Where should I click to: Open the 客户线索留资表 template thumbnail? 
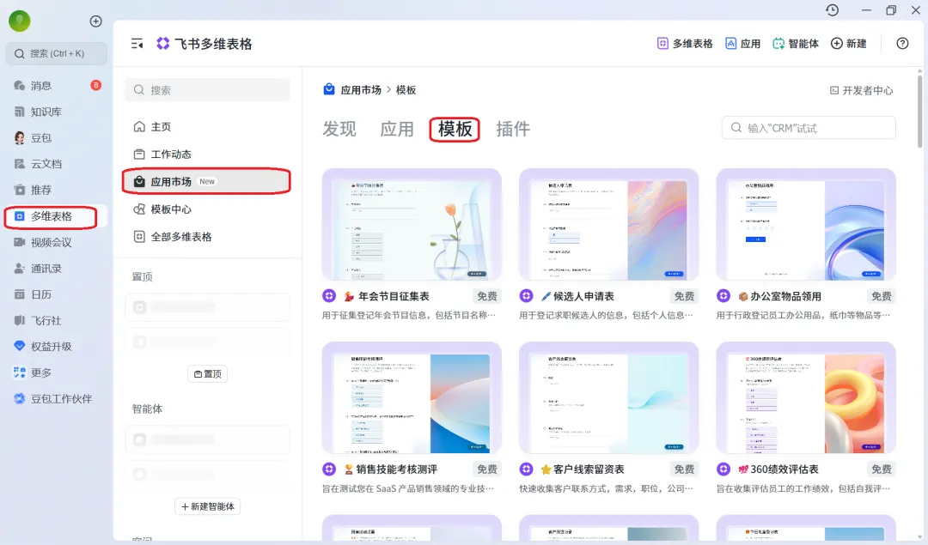point(609,398)
